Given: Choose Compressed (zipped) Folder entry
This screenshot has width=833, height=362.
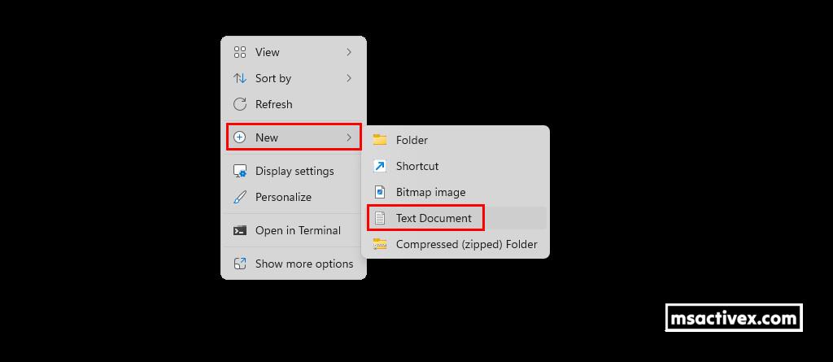Looking at the screenshot, I should pyautogui.click(x=466, y=244).
